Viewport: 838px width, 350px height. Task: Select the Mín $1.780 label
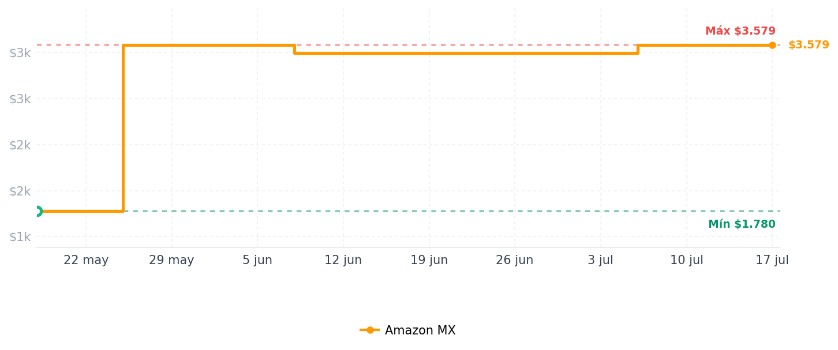(x=742, y=224)
